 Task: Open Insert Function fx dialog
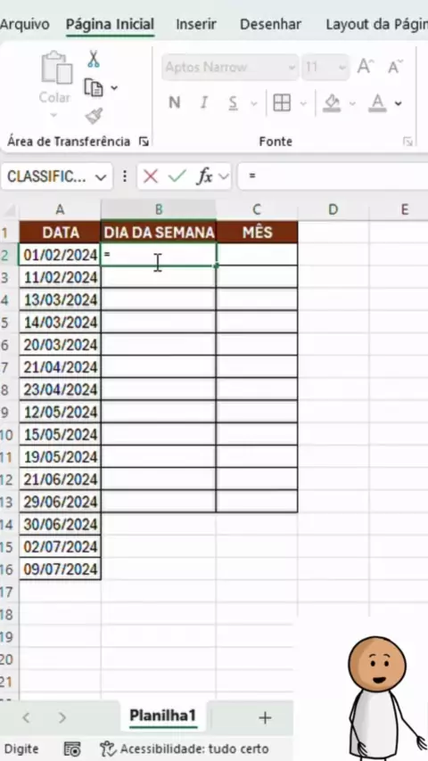click(x=205, y=176)
